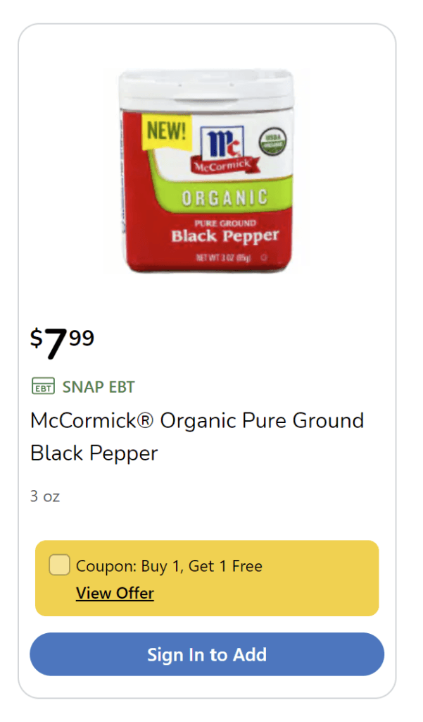Click the yellow NEW! badge on the package
This screenshot has height=722, width=423.
coord(165,130)
